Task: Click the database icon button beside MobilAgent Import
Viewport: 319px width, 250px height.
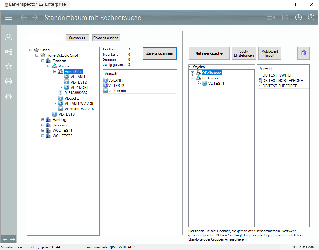Action: click(303, 53)
